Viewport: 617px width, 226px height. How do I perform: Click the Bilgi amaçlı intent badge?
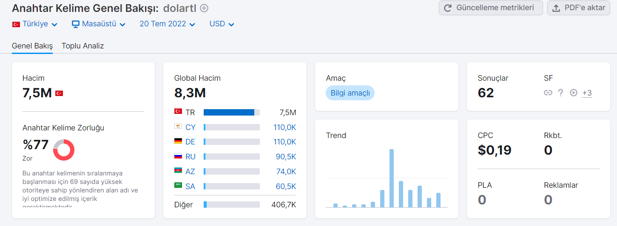point(350,93)
